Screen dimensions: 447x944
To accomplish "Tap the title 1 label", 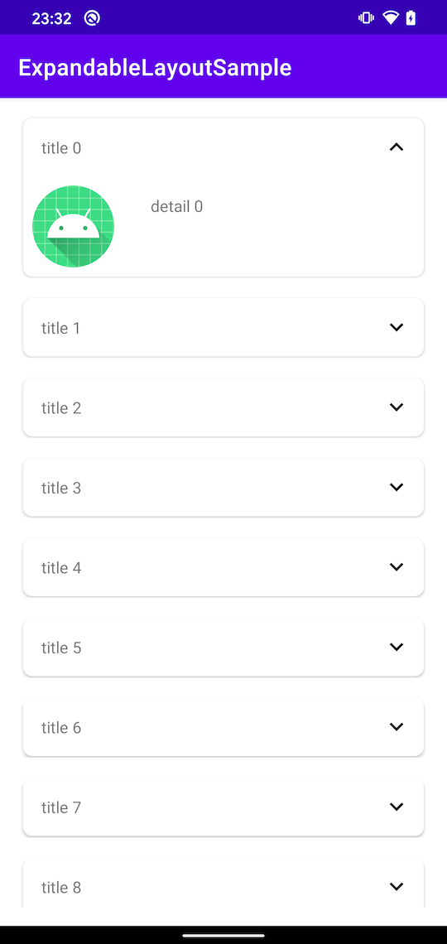I will pyautogui.click(x=60, y=328).
